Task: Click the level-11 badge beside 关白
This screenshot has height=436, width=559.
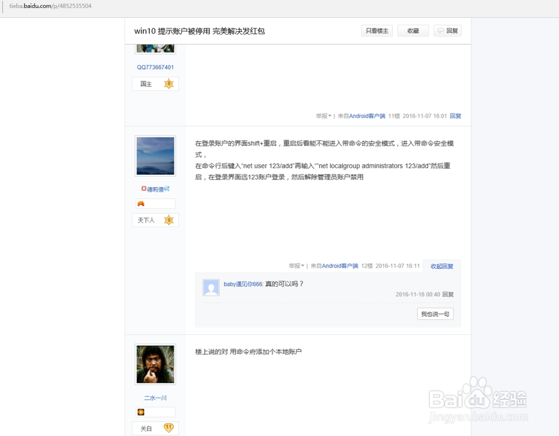Action: [168, 428]
